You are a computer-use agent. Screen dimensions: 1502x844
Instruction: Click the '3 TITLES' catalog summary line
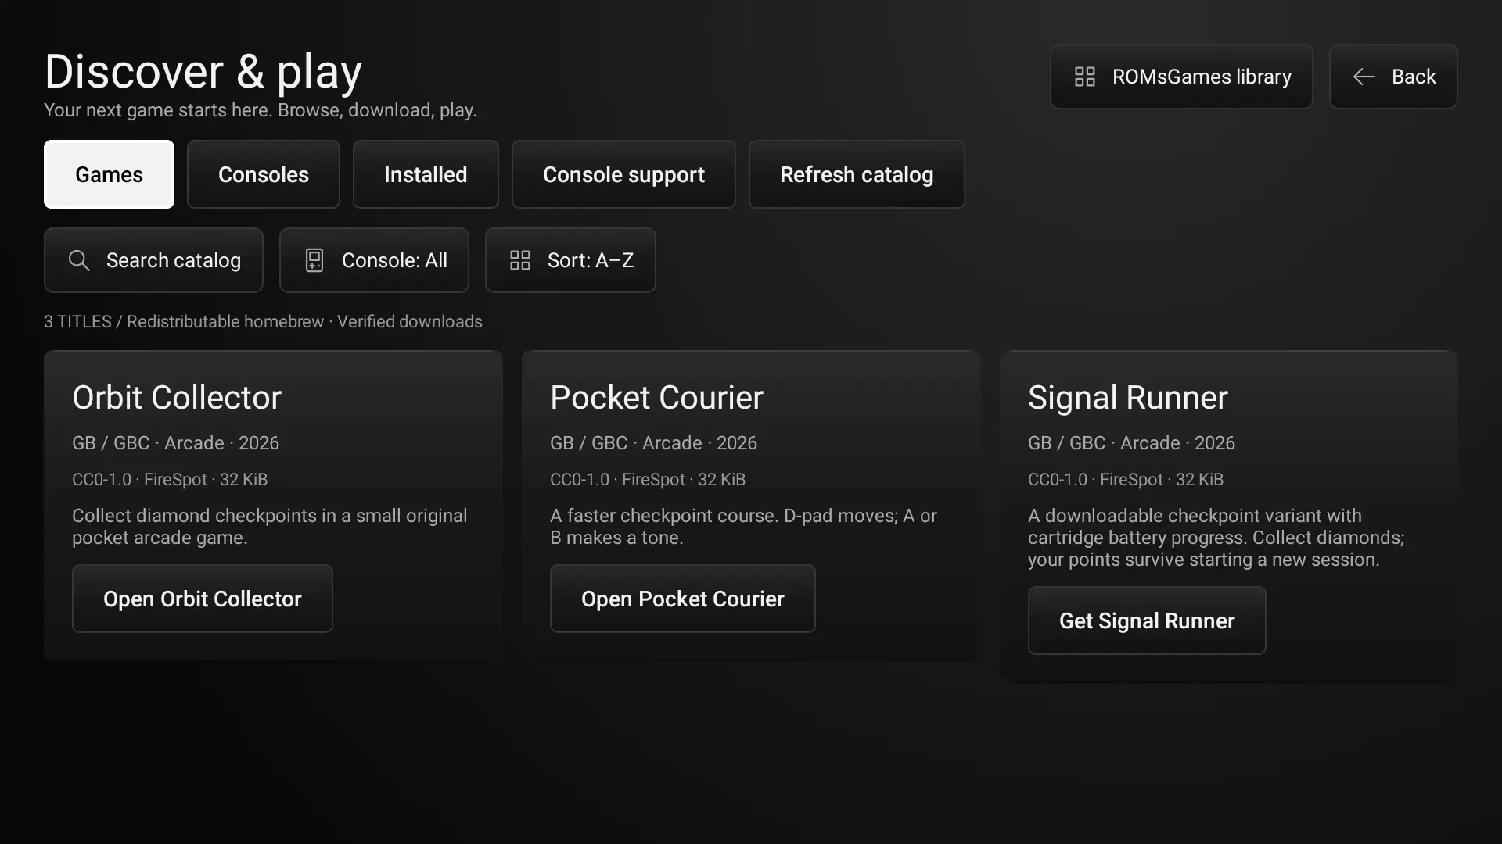[x=263, y=322]
